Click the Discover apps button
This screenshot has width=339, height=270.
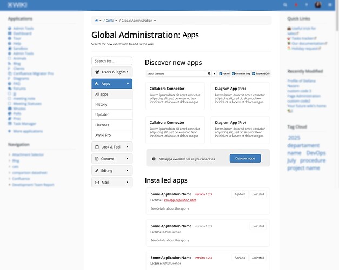click(x=245, y=158)
